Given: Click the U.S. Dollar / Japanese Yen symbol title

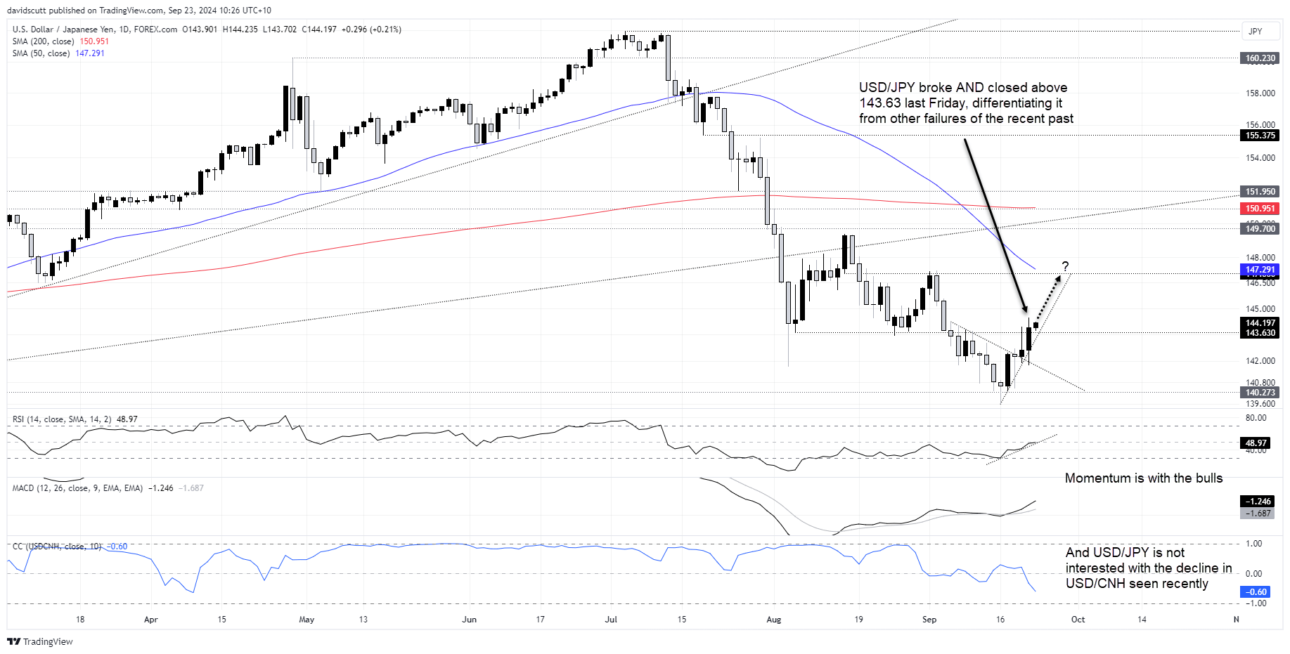Looking at the screenshot, I should (64, 30).
